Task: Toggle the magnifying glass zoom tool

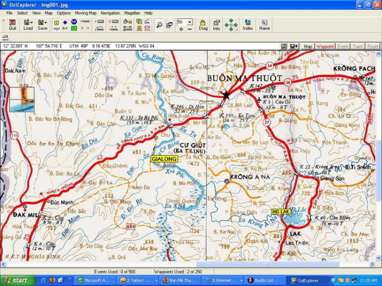Action: pos(159,25)
